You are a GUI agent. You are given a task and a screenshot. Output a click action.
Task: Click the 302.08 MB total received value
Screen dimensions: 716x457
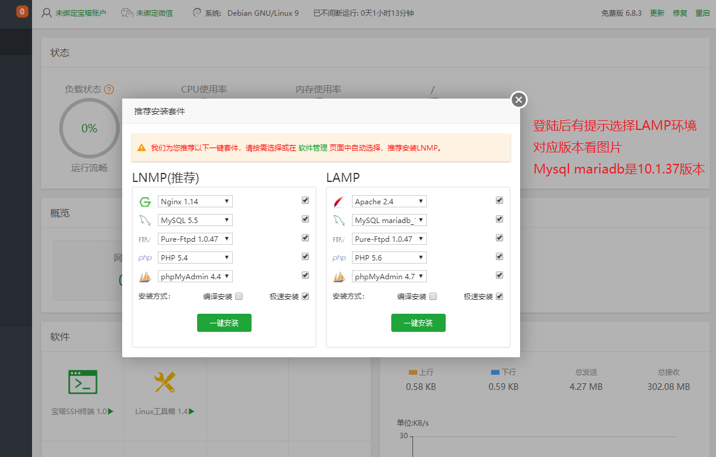[x=668, y=387]
